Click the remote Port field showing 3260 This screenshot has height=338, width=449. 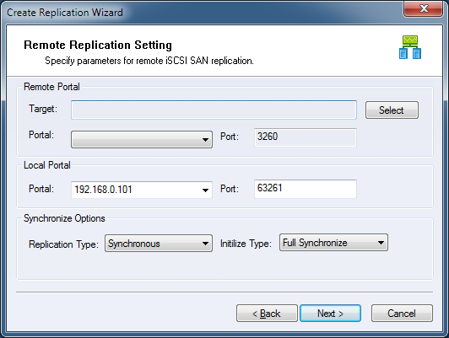tap(306, 137)
